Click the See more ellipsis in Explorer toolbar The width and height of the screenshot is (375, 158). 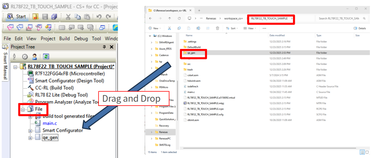264,28
